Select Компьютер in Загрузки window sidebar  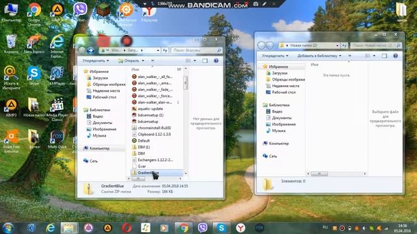[96, 148]
